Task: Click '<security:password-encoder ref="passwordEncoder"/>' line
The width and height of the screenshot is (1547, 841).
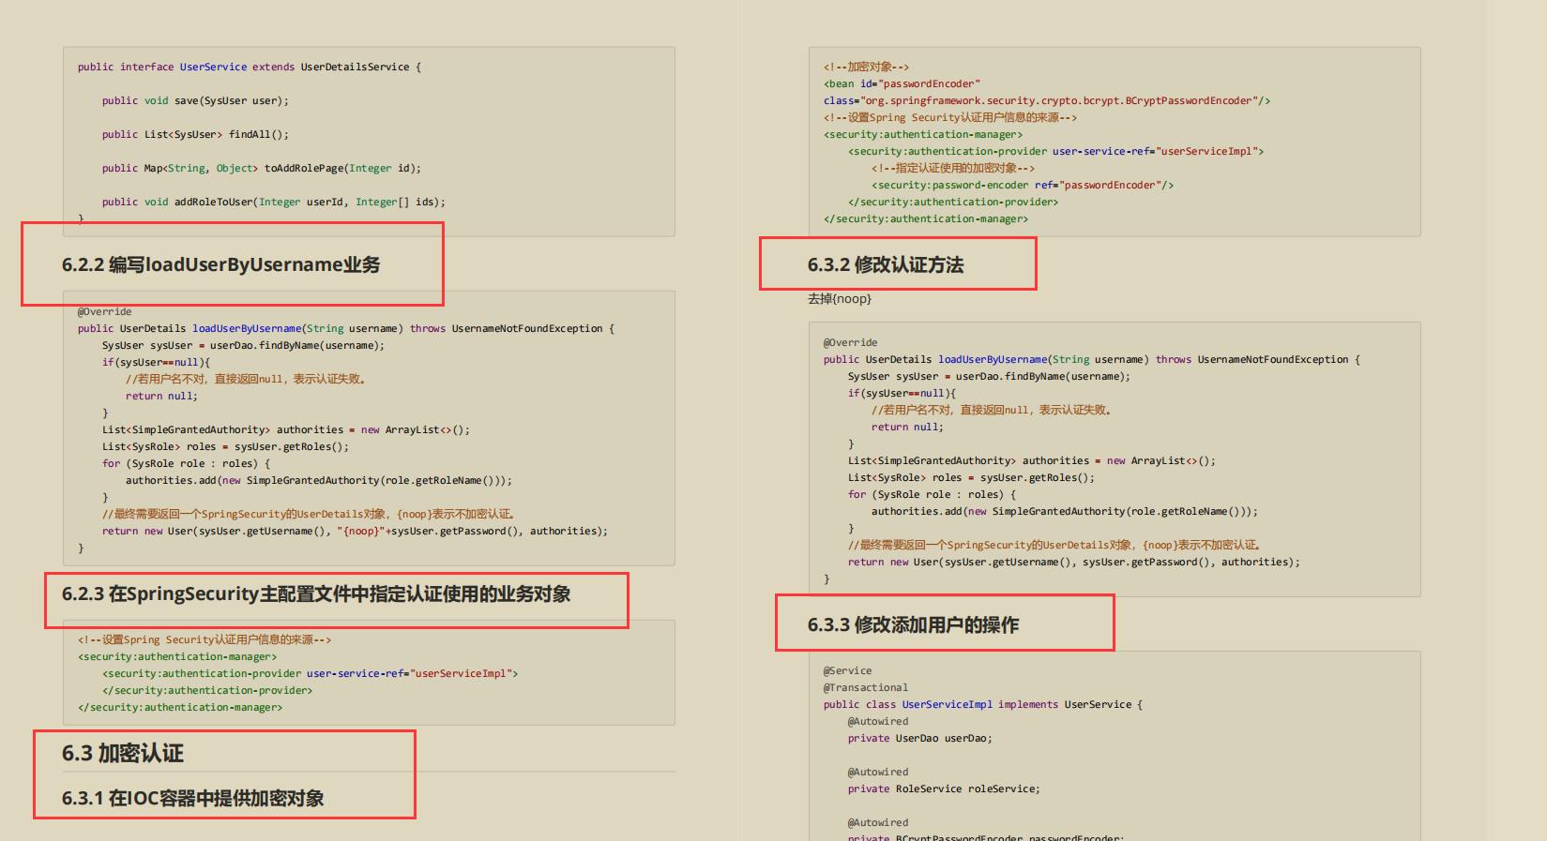Action: tap(1023, 186)
